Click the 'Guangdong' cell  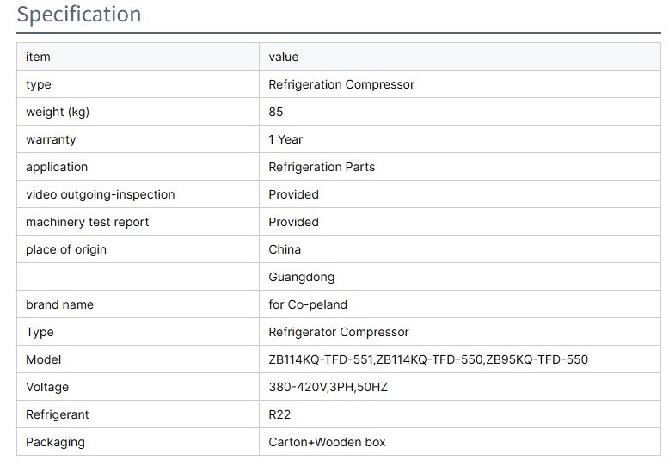pyautogui.click(x=302, y=277)
